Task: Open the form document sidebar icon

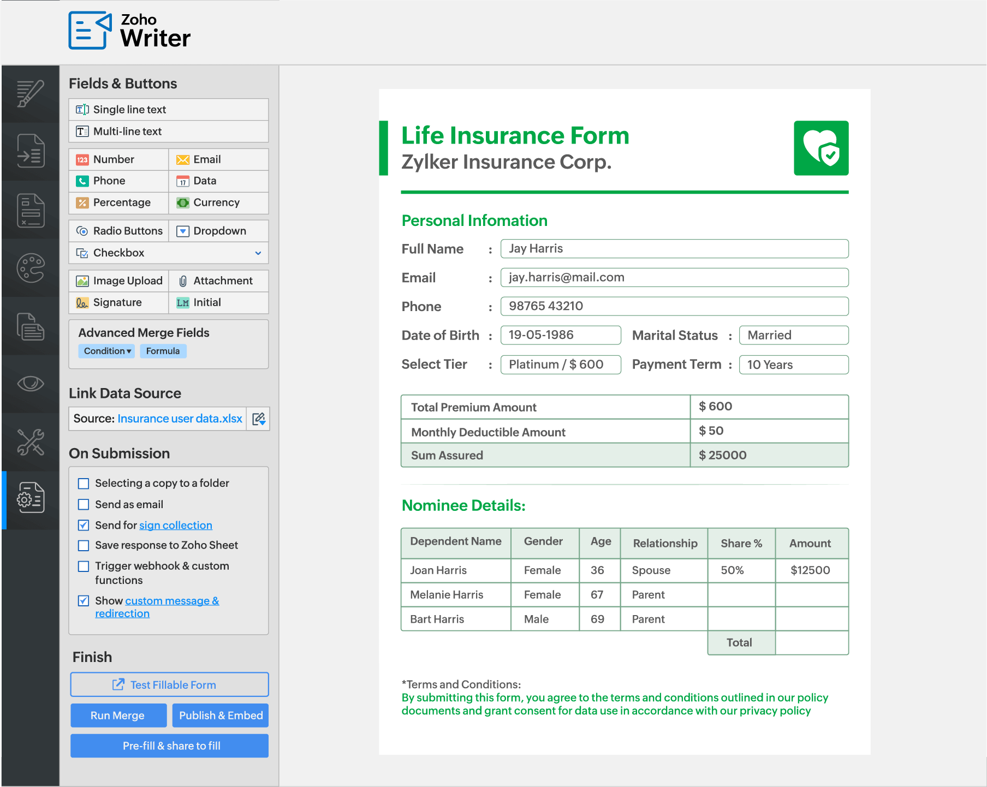Action: (31, 210)
